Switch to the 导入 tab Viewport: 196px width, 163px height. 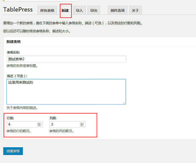pyautogui.click(x=79, y=10)
